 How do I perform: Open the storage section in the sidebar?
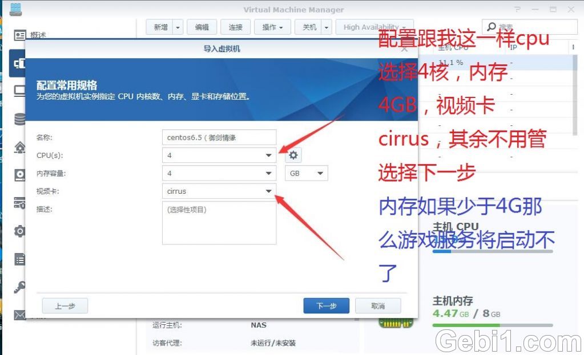pos(20,119)
